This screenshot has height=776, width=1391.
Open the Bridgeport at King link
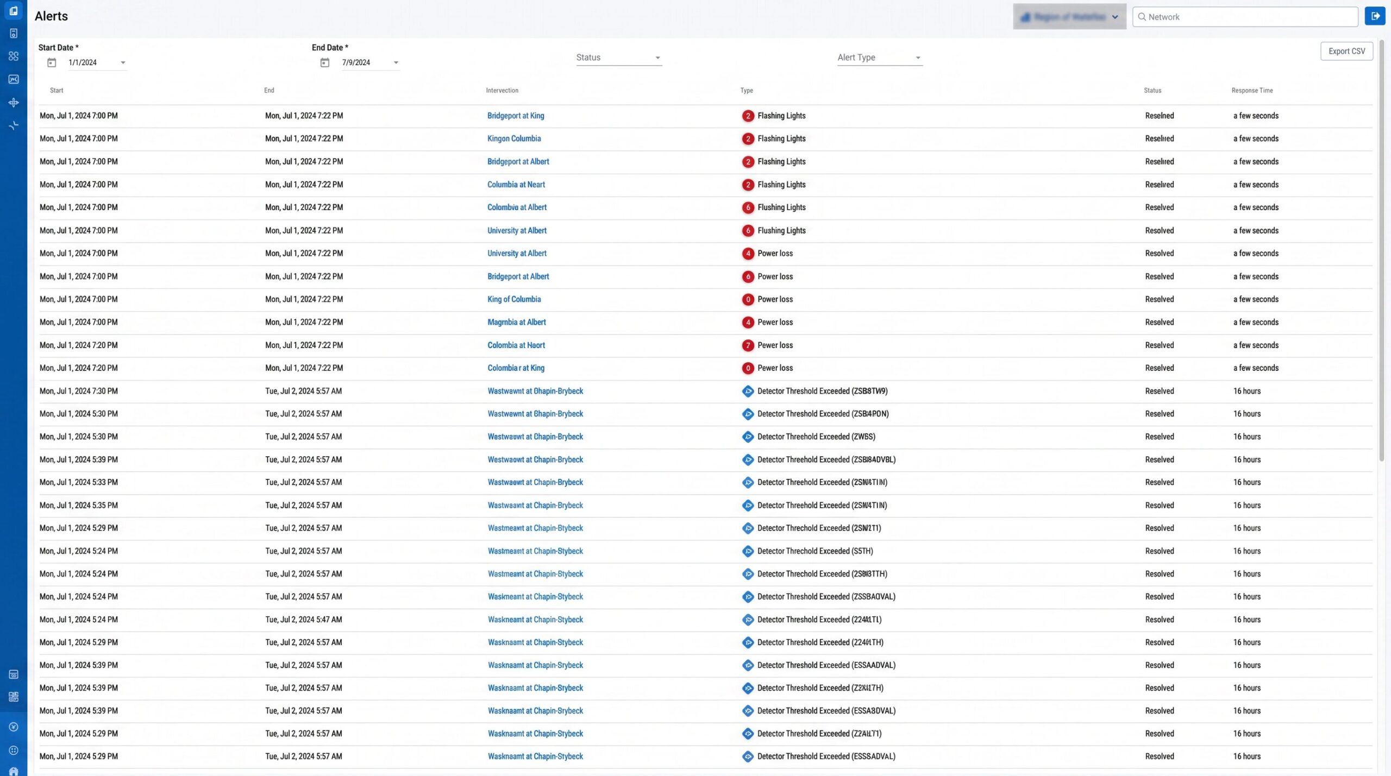pos(516,116)
